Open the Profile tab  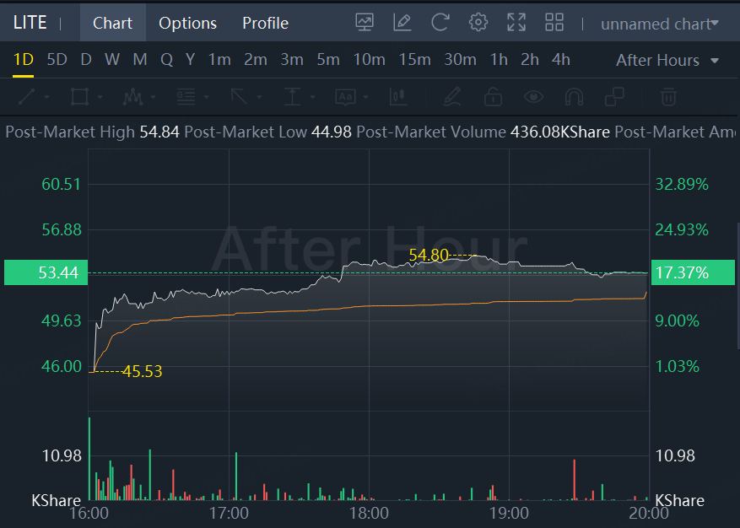pos(265,23)
